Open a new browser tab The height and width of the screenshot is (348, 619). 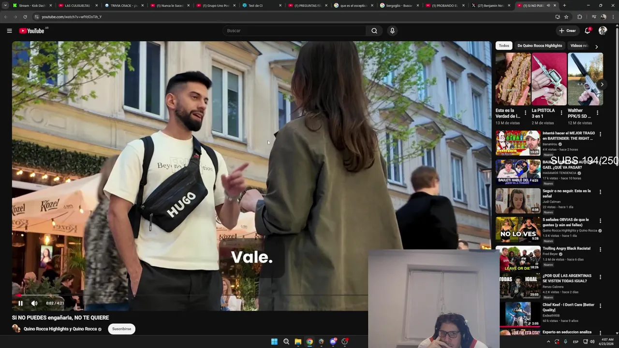(x=564, y=5)
